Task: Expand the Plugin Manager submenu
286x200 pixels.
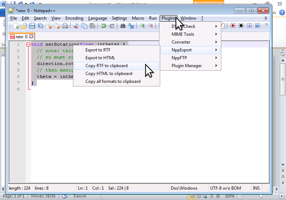Action: [190, 66]
